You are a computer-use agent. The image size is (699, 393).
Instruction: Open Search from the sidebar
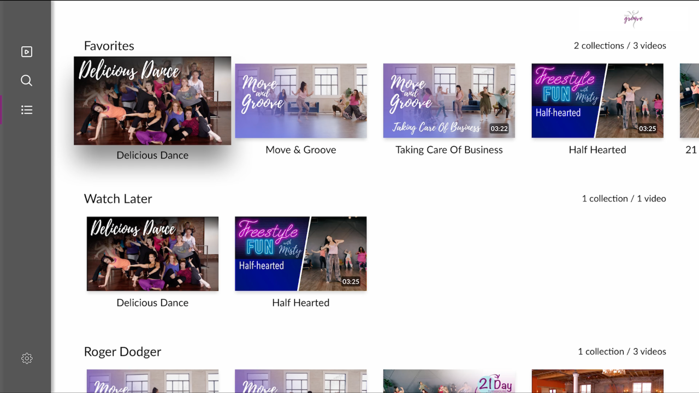click(x=26, y=80)
